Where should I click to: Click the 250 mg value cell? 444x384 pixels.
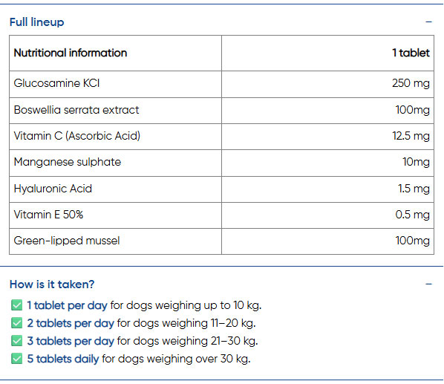(327, 84)
